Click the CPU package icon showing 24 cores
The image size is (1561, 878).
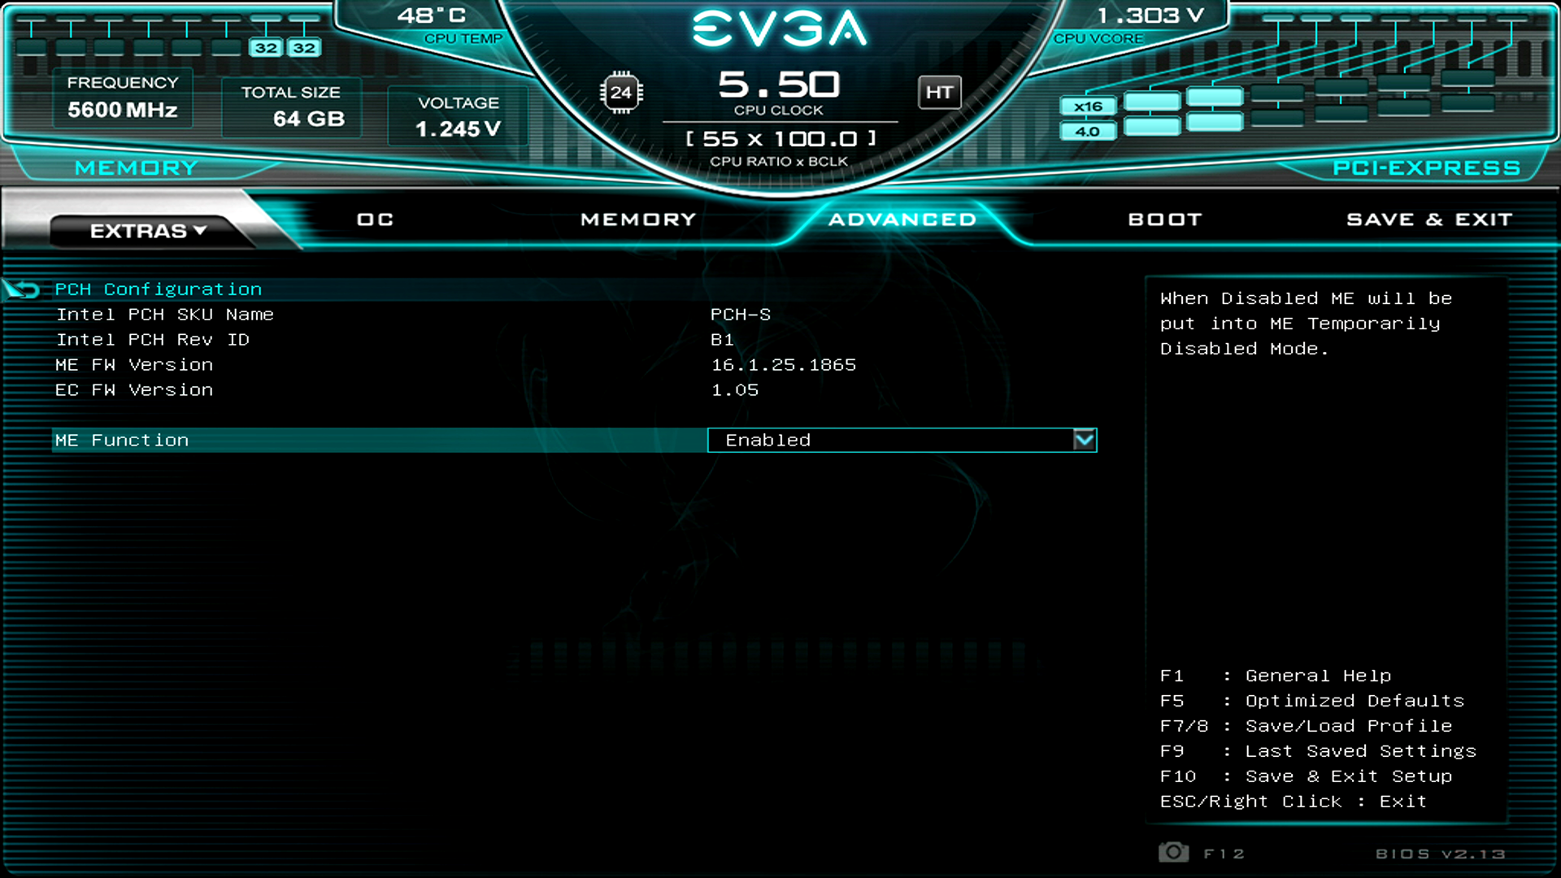point(623,92)
